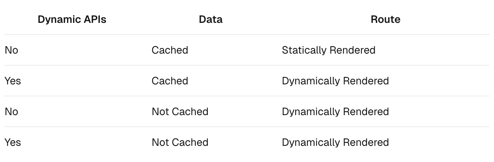Select the 'Data' column header
This screenshot has height=162, width=494.
click(x=210, y=19)
